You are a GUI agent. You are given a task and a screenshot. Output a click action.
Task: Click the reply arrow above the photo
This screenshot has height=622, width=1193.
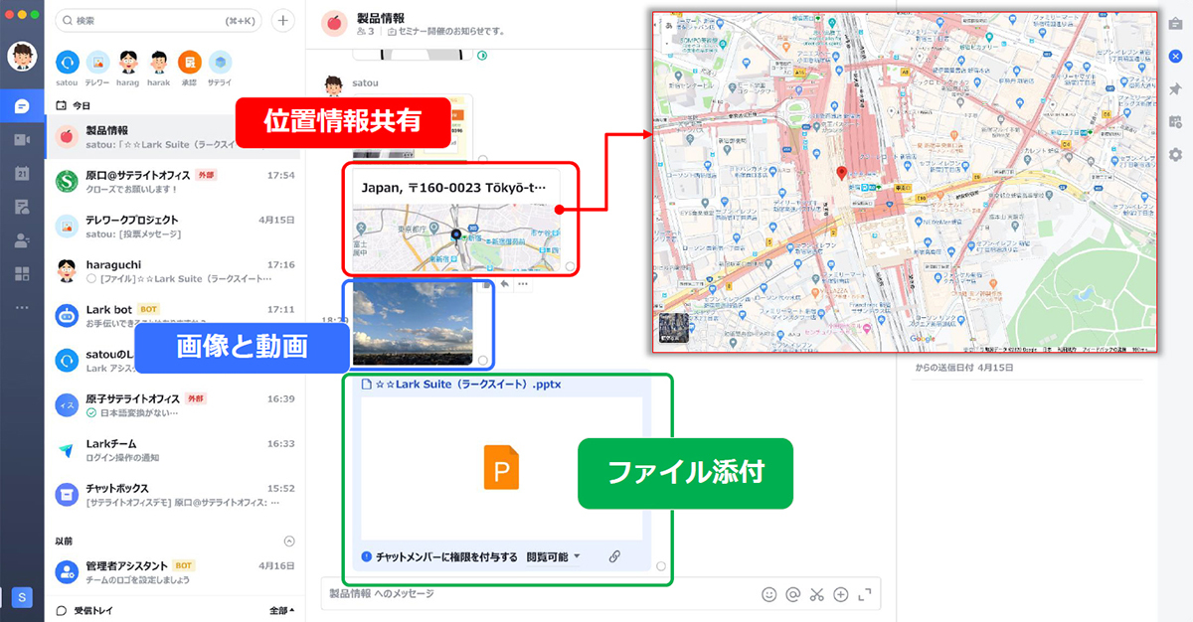coord(504,284)
